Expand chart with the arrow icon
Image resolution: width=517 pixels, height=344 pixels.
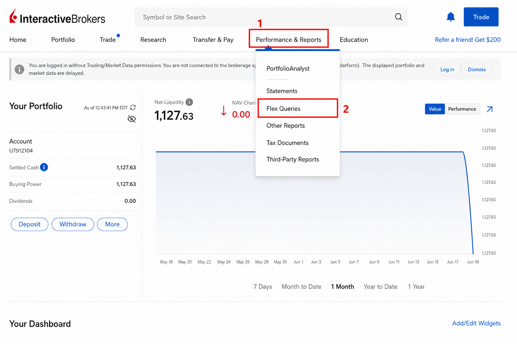(x=490, y=109)
